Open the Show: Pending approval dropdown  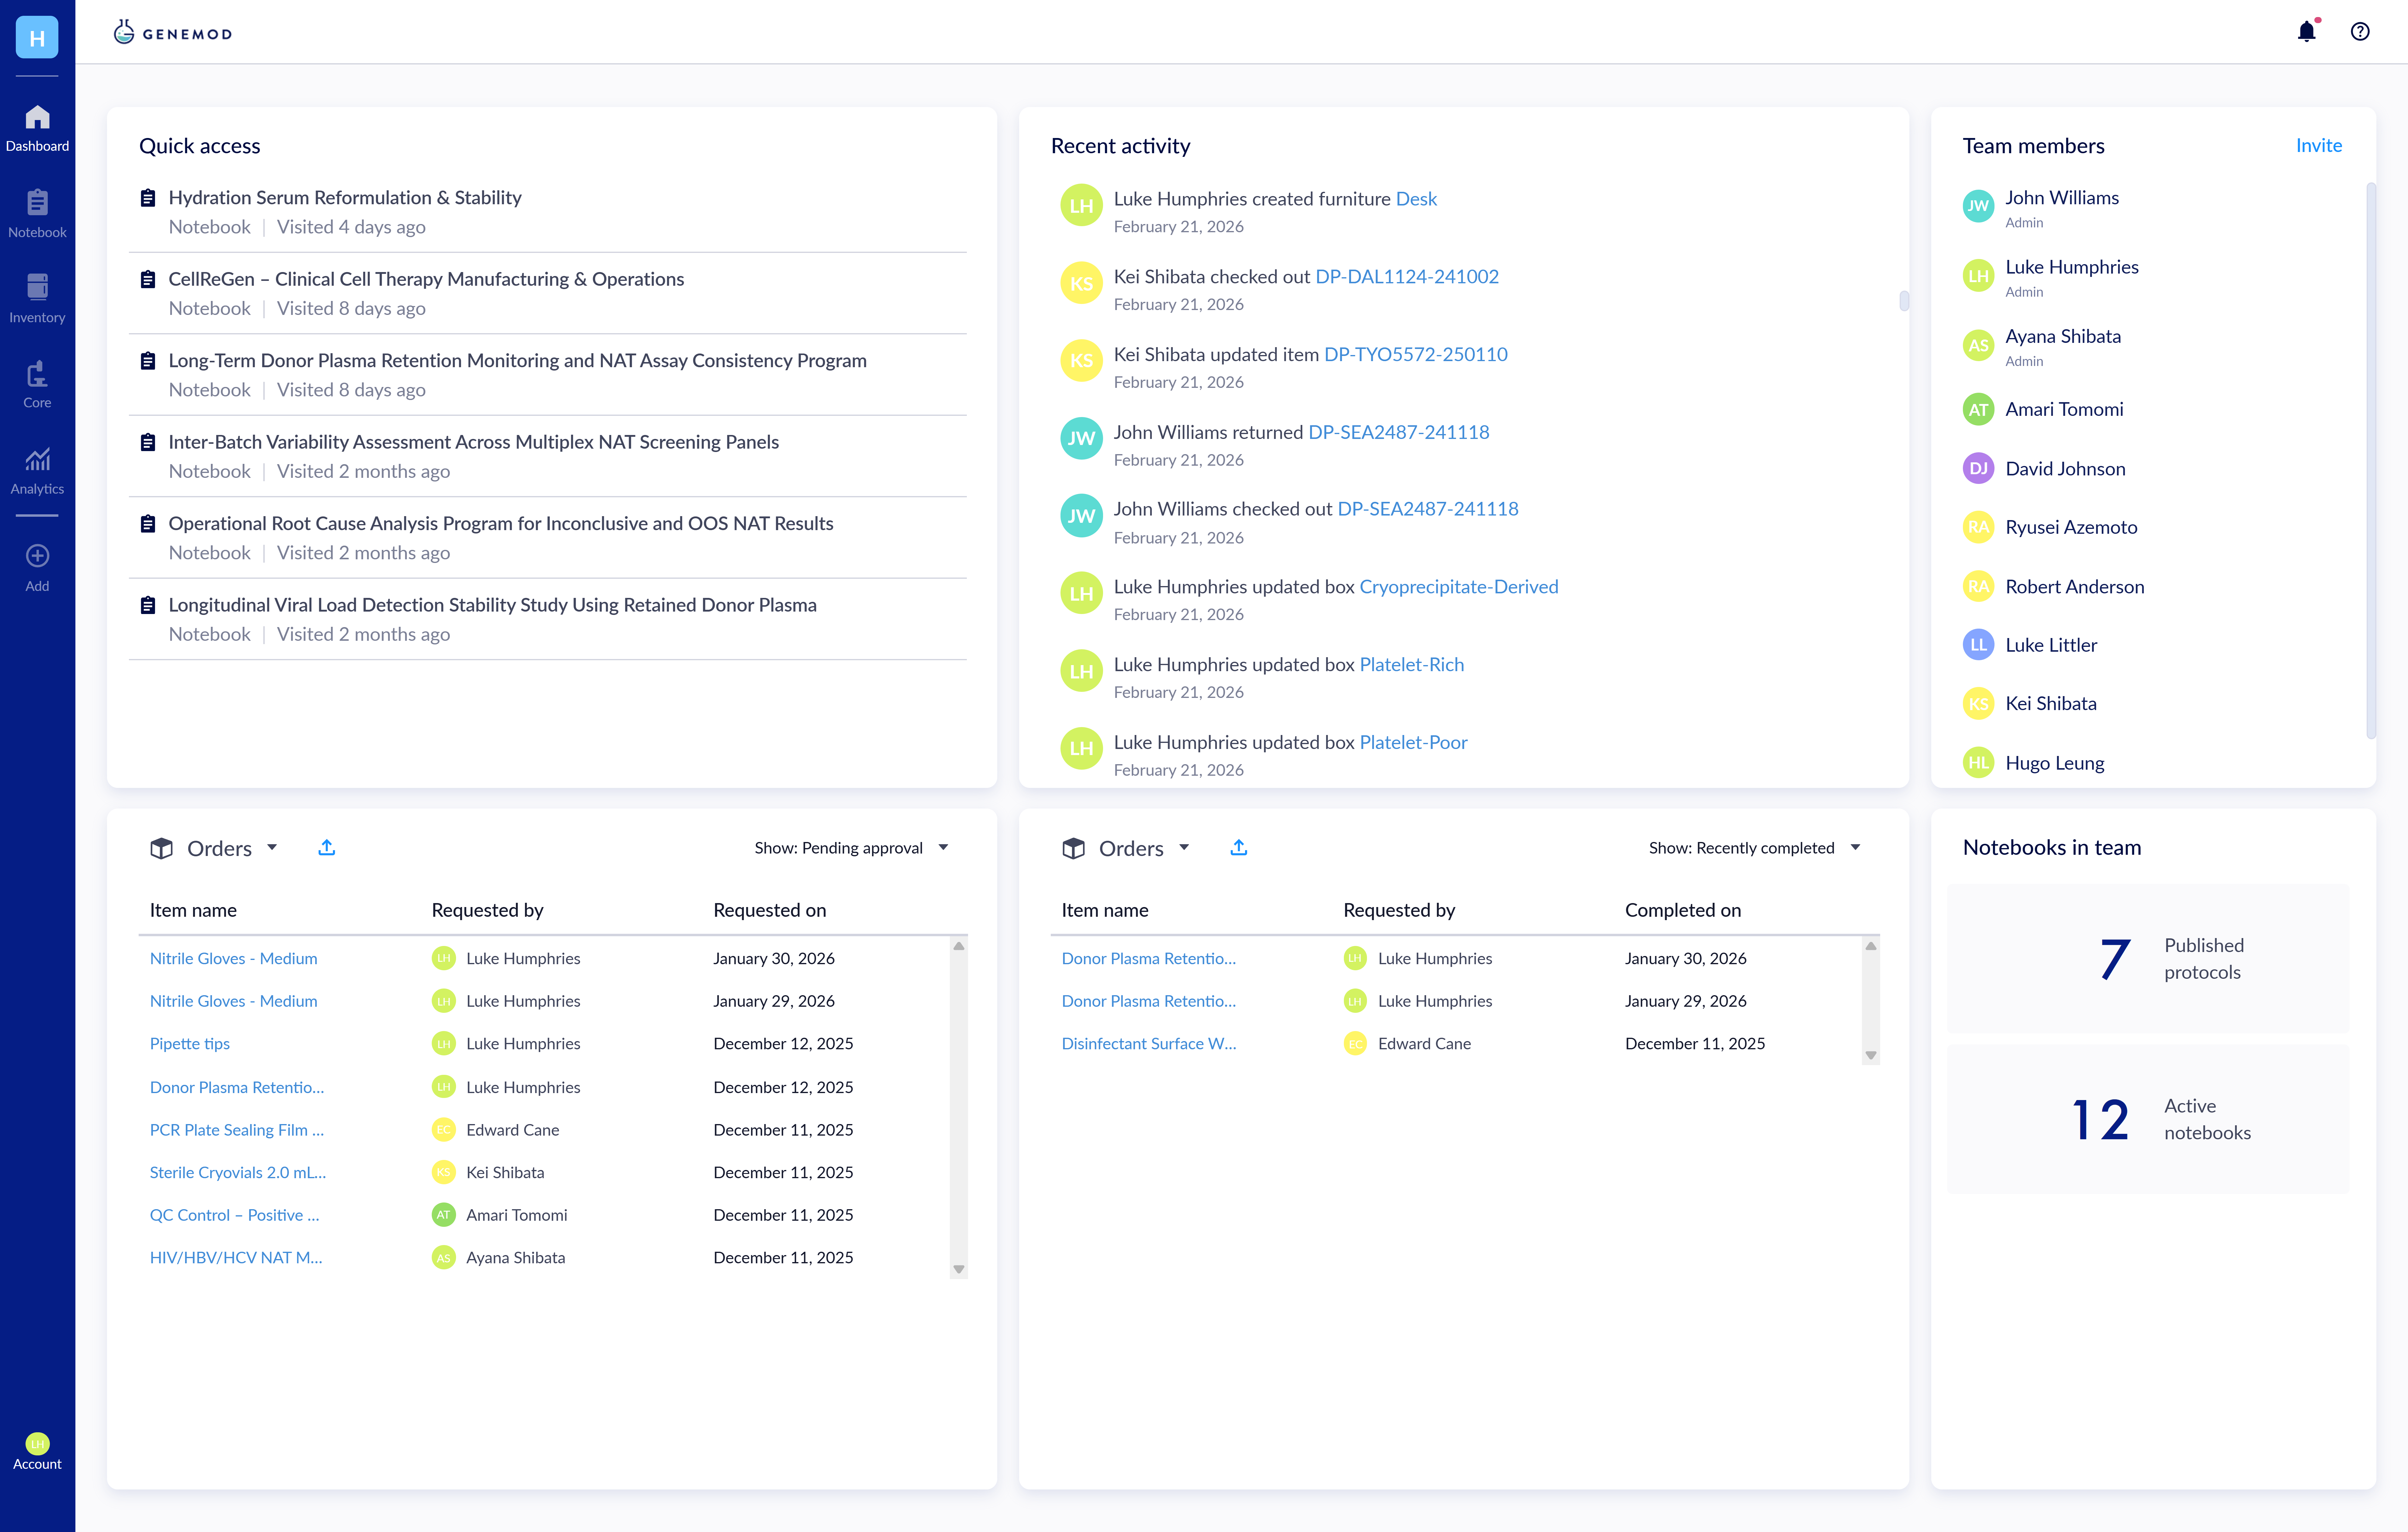(850, 847)
